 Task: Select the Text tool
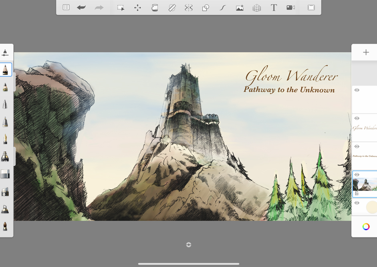coord(274,8)
